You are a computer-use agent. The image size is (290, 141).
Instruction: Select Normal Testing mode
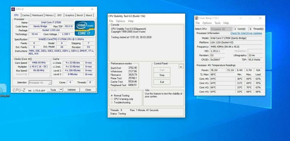tap(112, 95)
